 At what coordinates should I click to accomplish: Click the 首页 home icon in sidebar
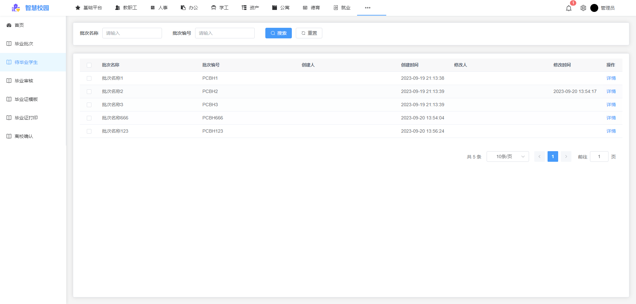coord(9,25)
